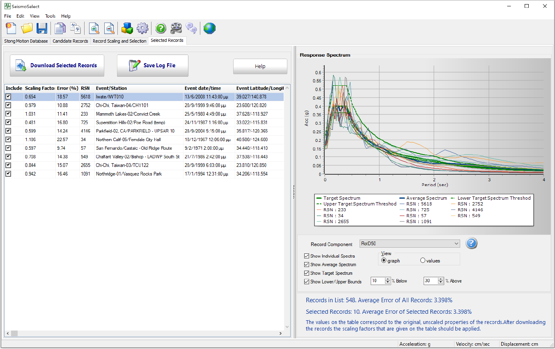This screenshot has height=349, width=555.
Task: Uncheck Include for RSN 5618 Iwate record
Action: (x=8, y=97)
